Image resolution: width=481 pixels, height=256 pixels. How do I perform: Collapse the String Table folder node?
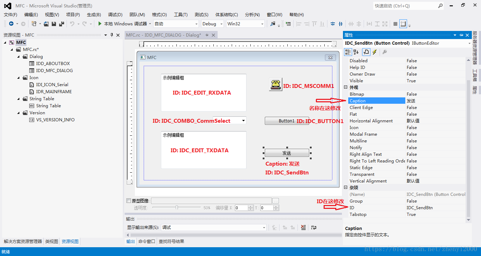tap(19, 99)
